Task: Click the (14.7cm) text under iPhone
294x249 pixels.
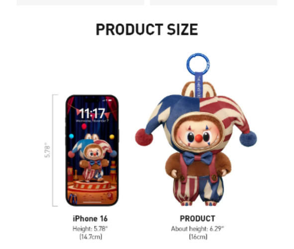Action: pyautogui.click(x=91, y=237)
